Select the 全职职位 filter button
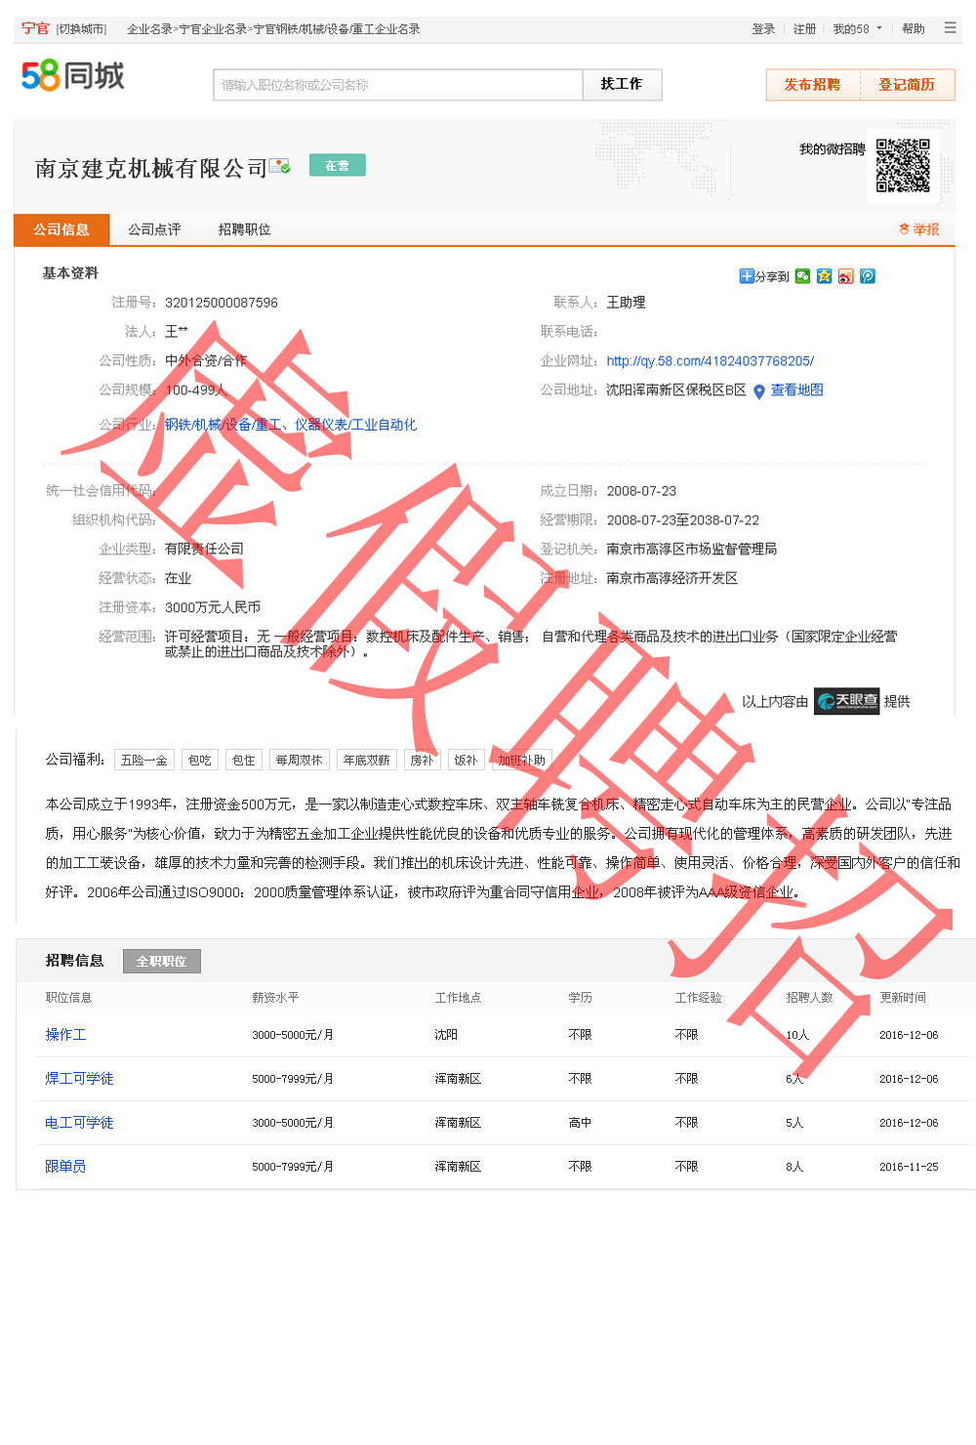Image resolution: width=976 pixels, height=1445 pixels. [x=161, y=962]
